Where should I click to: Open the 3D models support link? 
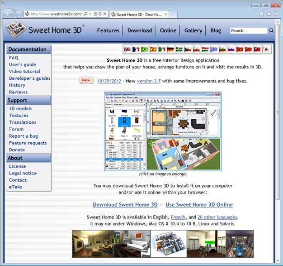(20, 109)
